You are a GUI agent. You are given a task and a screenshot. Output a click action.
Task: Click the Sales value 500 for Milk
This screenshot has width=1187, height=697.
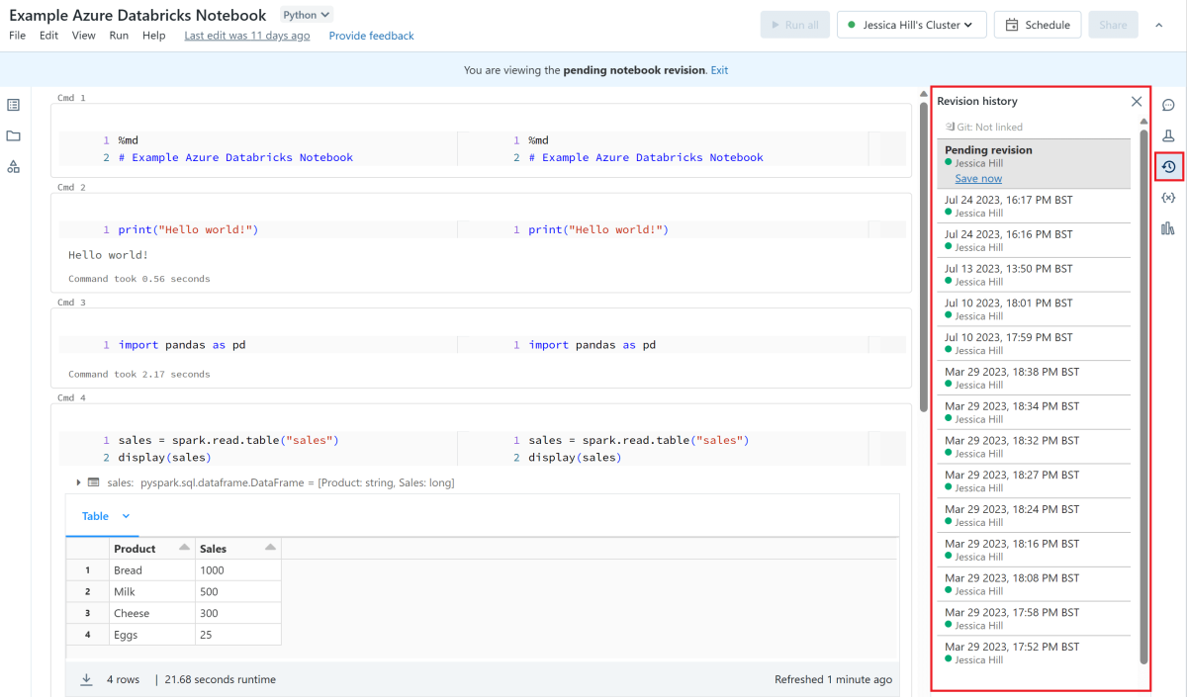click(x=238, y=592)
